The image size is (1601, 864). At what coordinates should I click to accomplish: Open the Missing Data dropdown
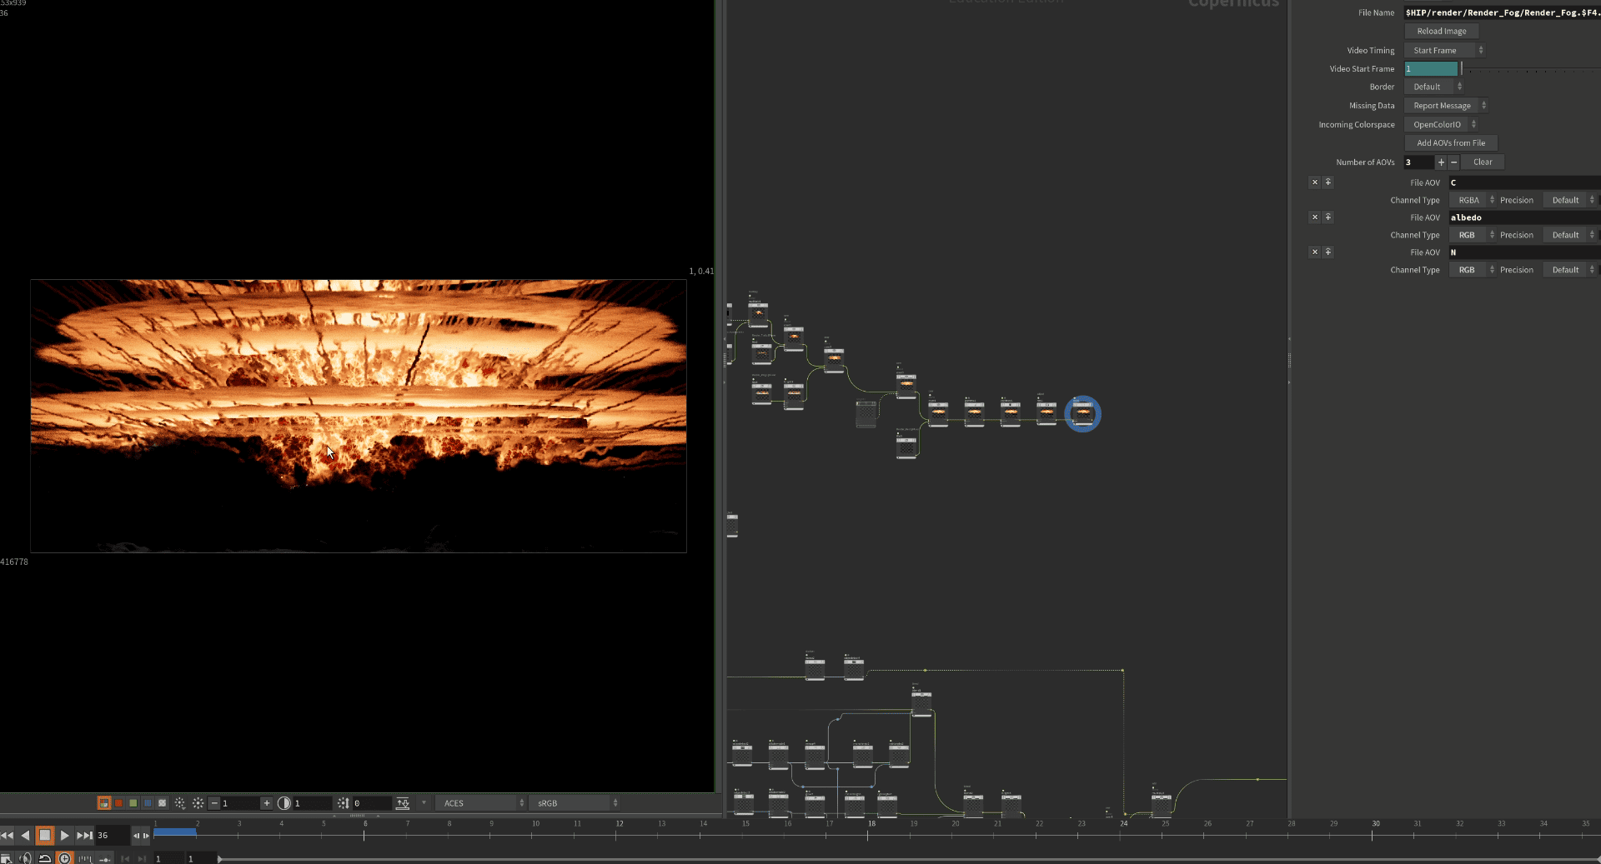click(x=1446, y=106)
